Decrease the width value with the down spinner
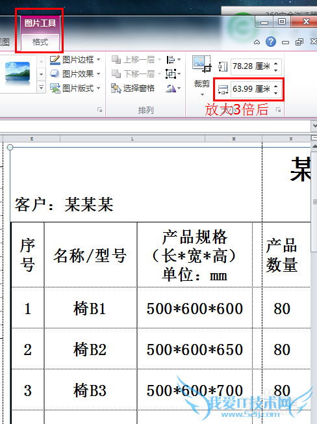Screen dimensions: 317x424 [x=275, y=93]
